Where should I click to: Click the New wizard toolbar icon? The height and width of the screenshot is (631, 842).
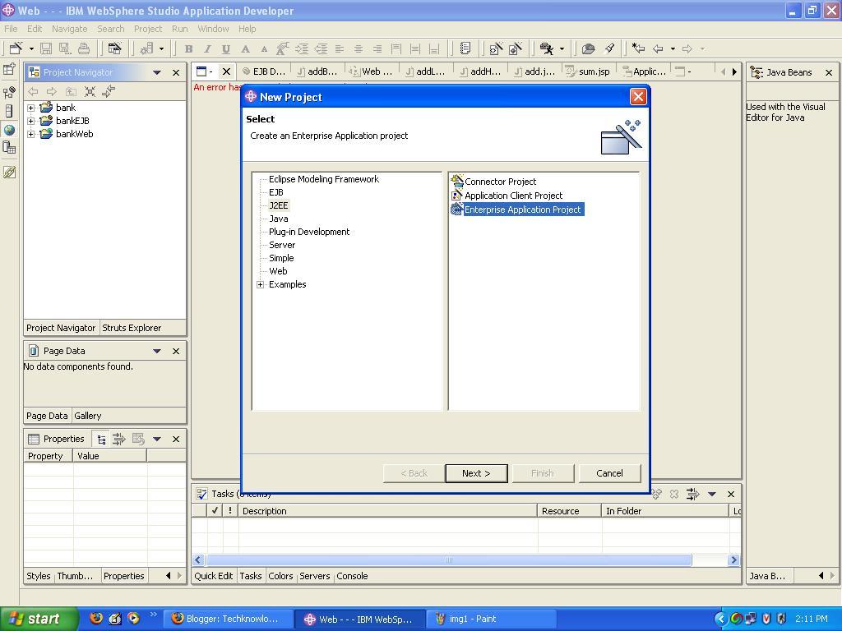pos(15,49)
